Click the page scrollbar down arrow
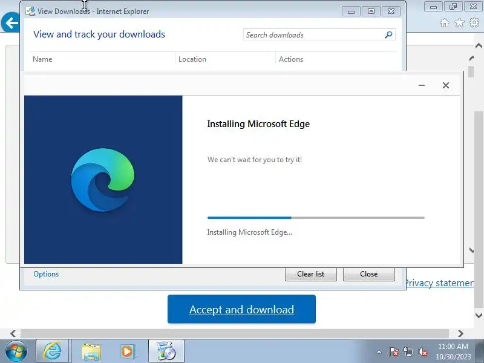 click(479, 315)
